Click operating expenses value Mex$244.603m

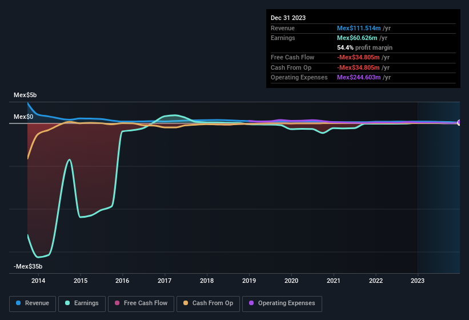[359, 78]
